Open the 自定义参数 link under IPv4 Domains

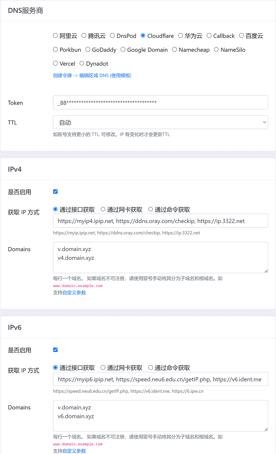74,293
